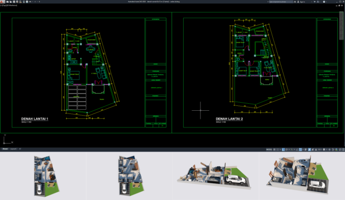Switch to the Layout1 tab
This screenshot has height=200, width=345.
tap(13, 149)
